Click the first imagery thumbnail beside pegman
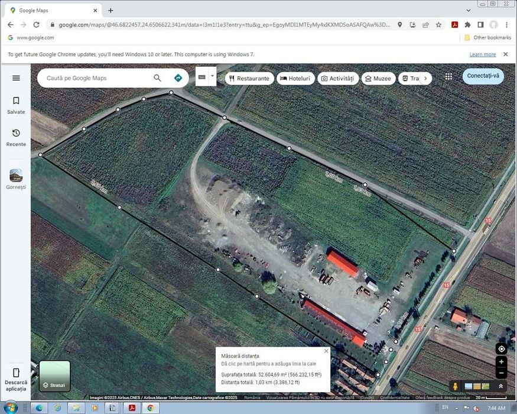Image resolution: width=517 pixels, height=414 pixels. (x=468, y=386)
